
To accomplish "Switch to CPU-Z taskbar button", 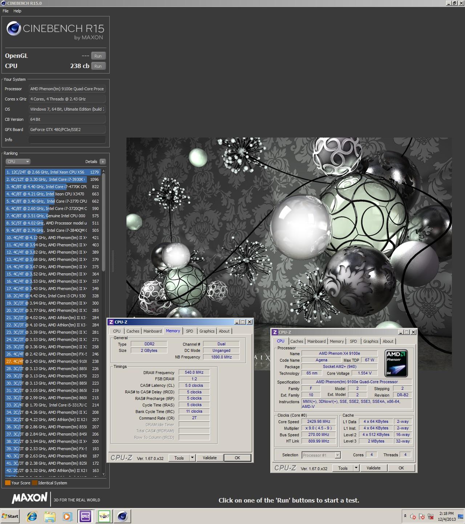I will [86, 516].
